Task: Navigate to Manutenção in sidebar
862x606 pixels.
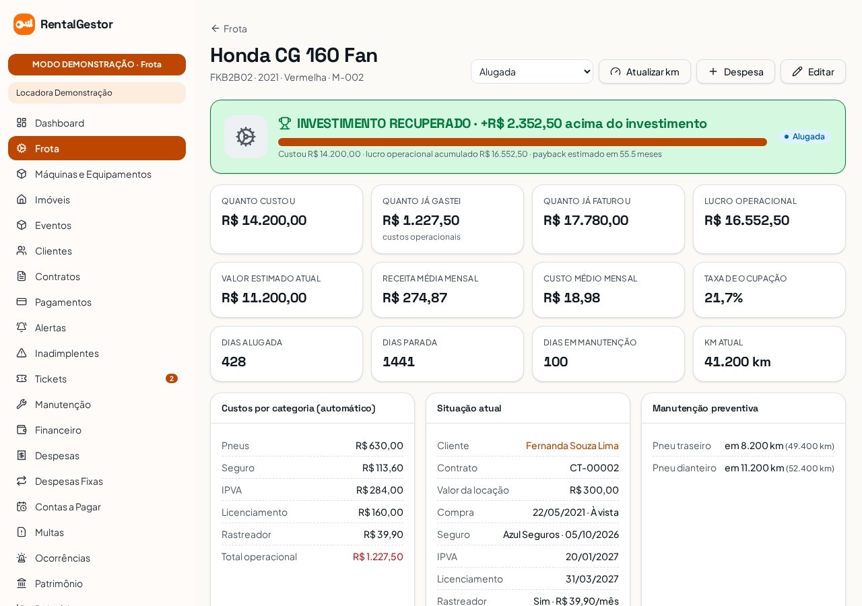Action: 97,404
